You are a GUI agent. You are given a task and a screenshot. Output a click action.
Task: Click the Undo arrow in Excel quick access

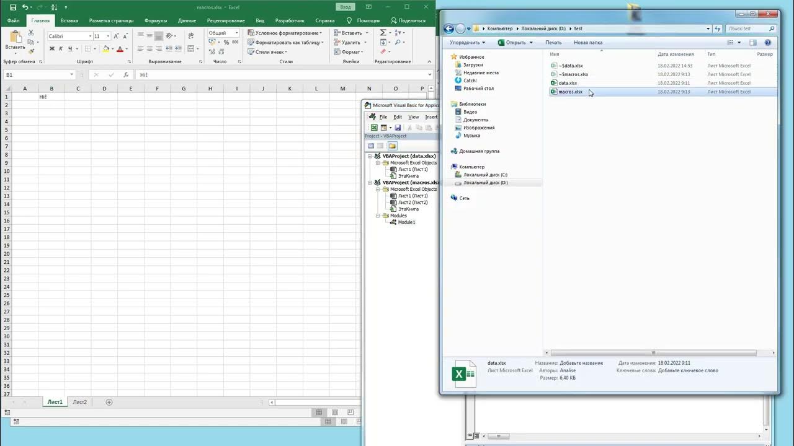25,7
